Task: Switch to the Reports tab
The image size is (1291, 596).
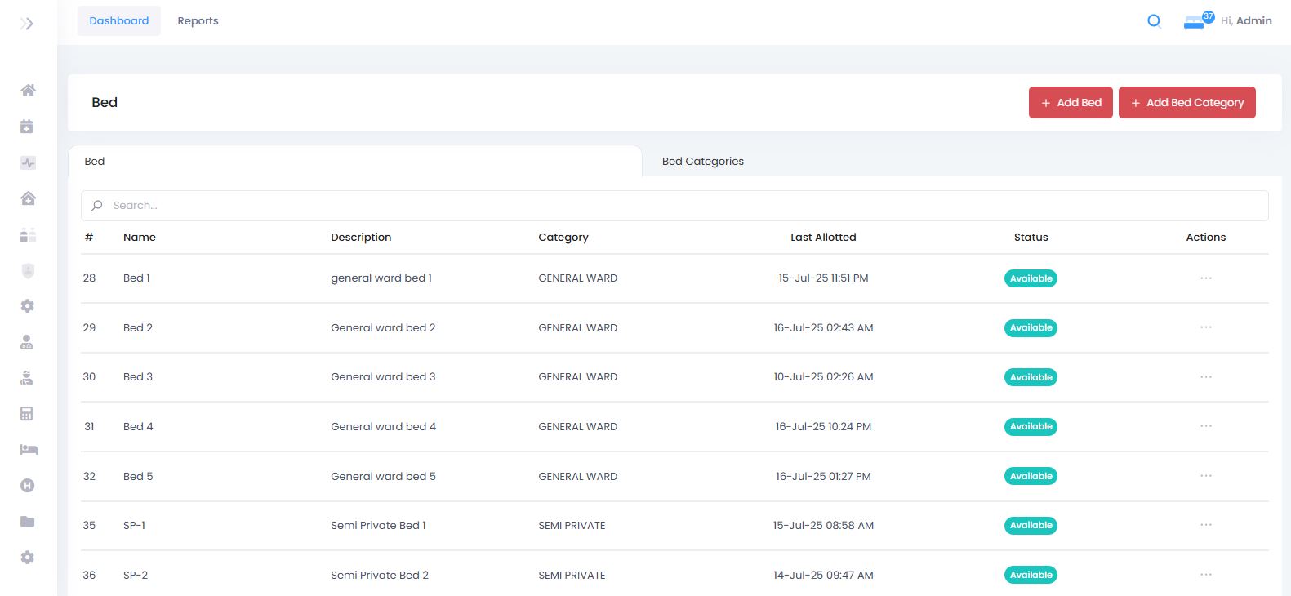Action: click(198, 21)
